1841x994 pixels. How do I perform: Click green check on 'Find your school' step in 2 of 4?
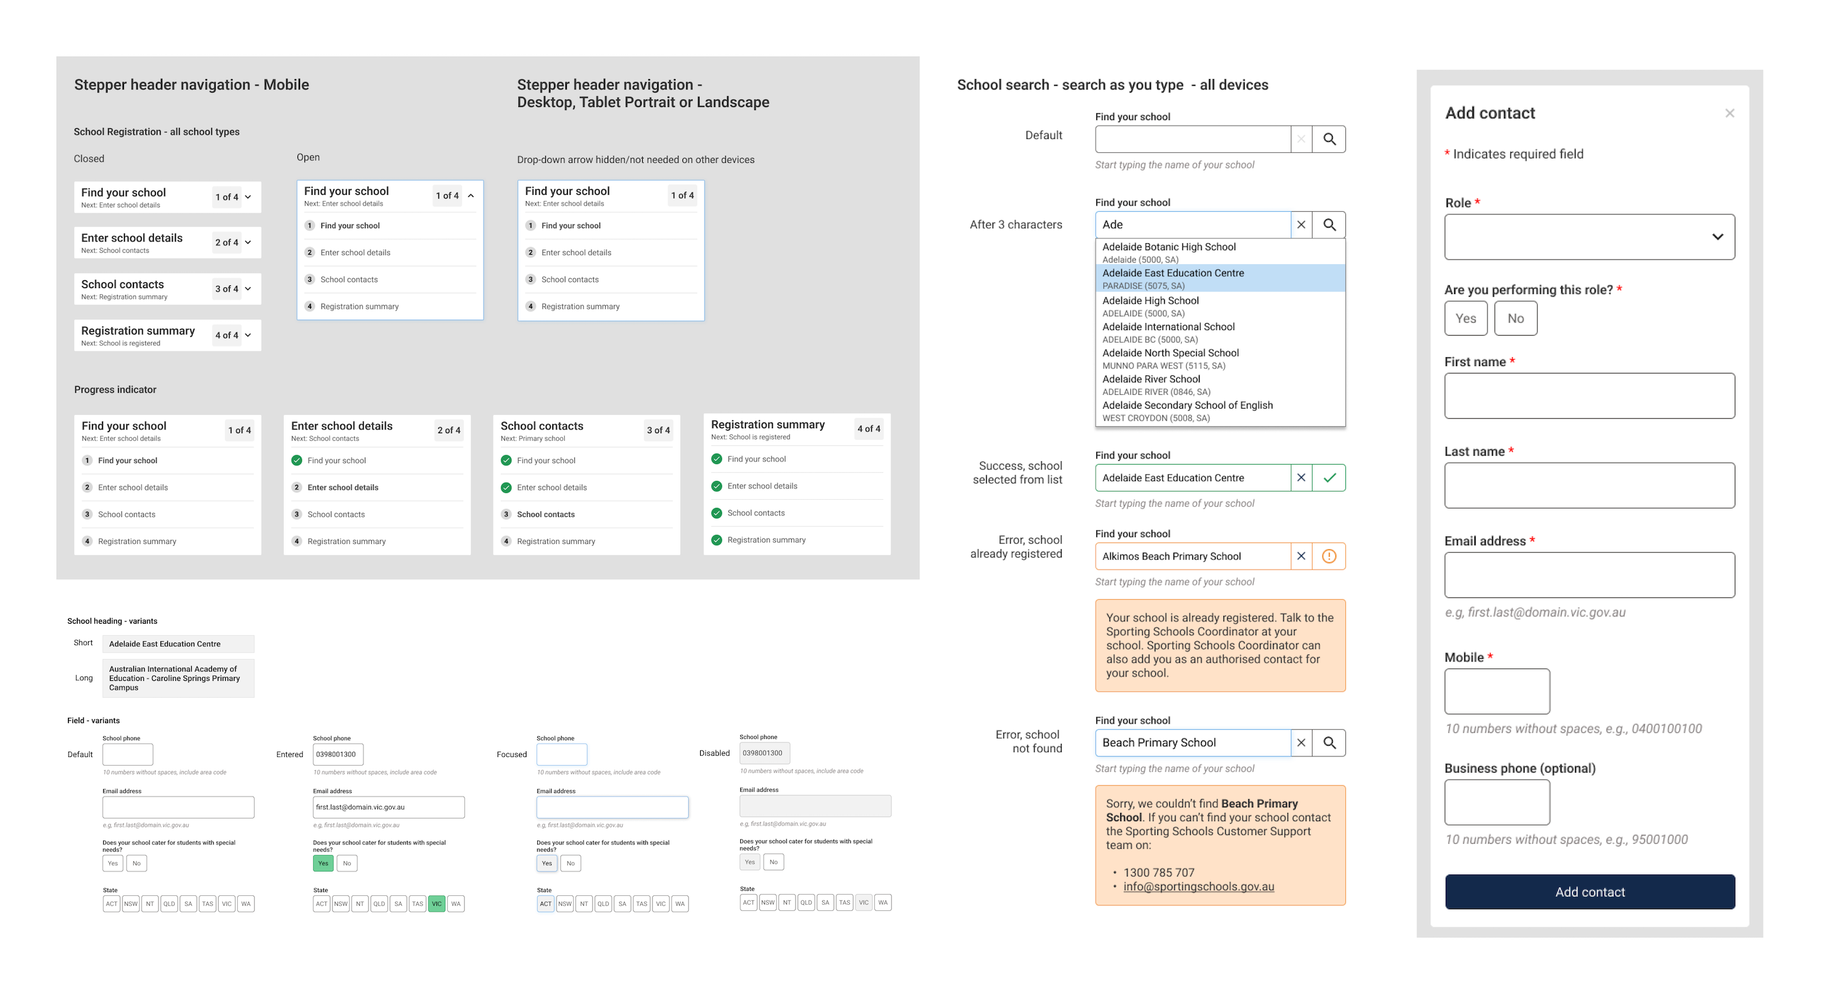coord(297,460)
